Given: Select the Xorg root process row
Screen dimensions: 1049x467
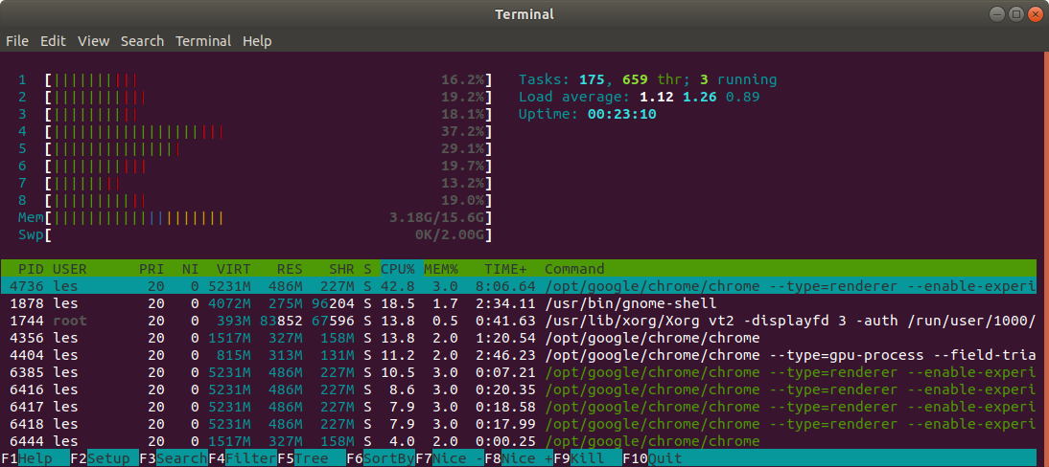Looking at the screenshot, I should click(x=519, y=321).
